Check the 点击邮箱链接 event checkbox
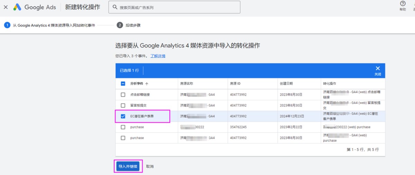The image size is (415, 175). pyautogui.click(x=123, y=95)
